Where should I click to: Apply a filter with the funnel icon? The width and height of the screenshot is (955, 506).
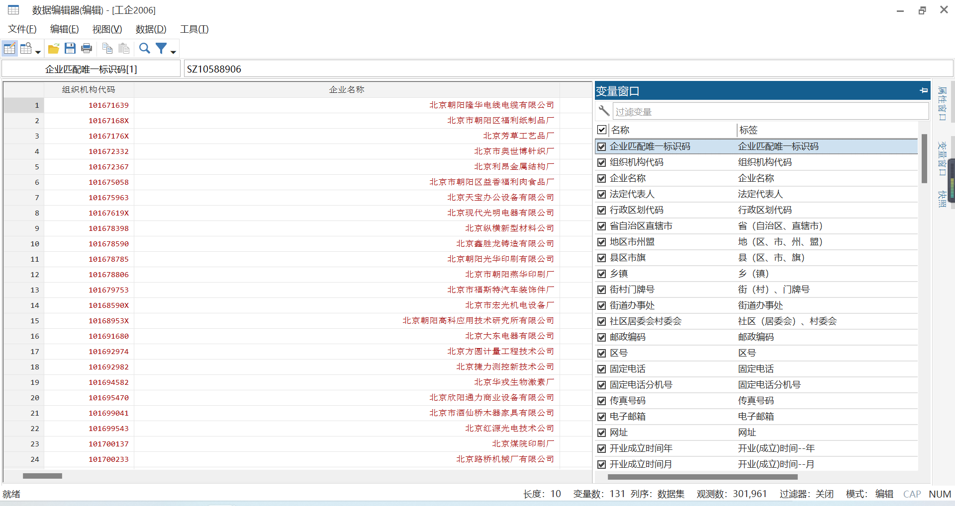161,48
